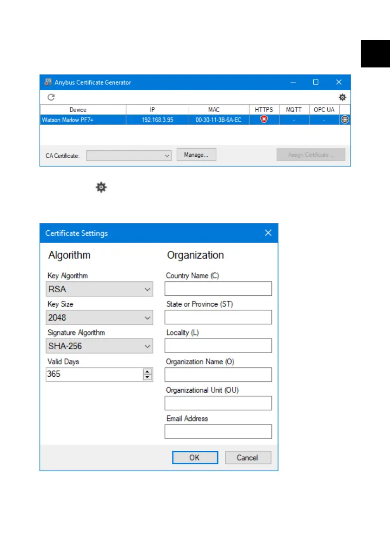Click the HTTPS red shield status icon
The image size is (390, 554).
(264, 120)
